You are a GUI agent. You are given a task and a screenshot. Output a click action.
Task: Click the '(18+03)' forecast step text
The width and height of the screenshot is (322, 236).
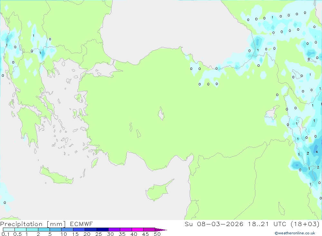pos(305,224)
